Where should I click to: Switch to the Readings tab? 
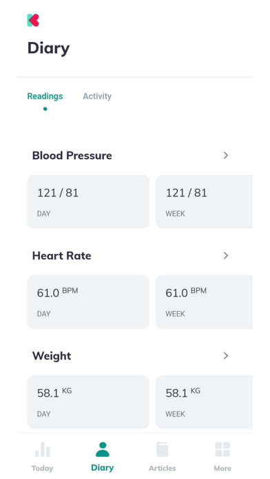(45, 96)
